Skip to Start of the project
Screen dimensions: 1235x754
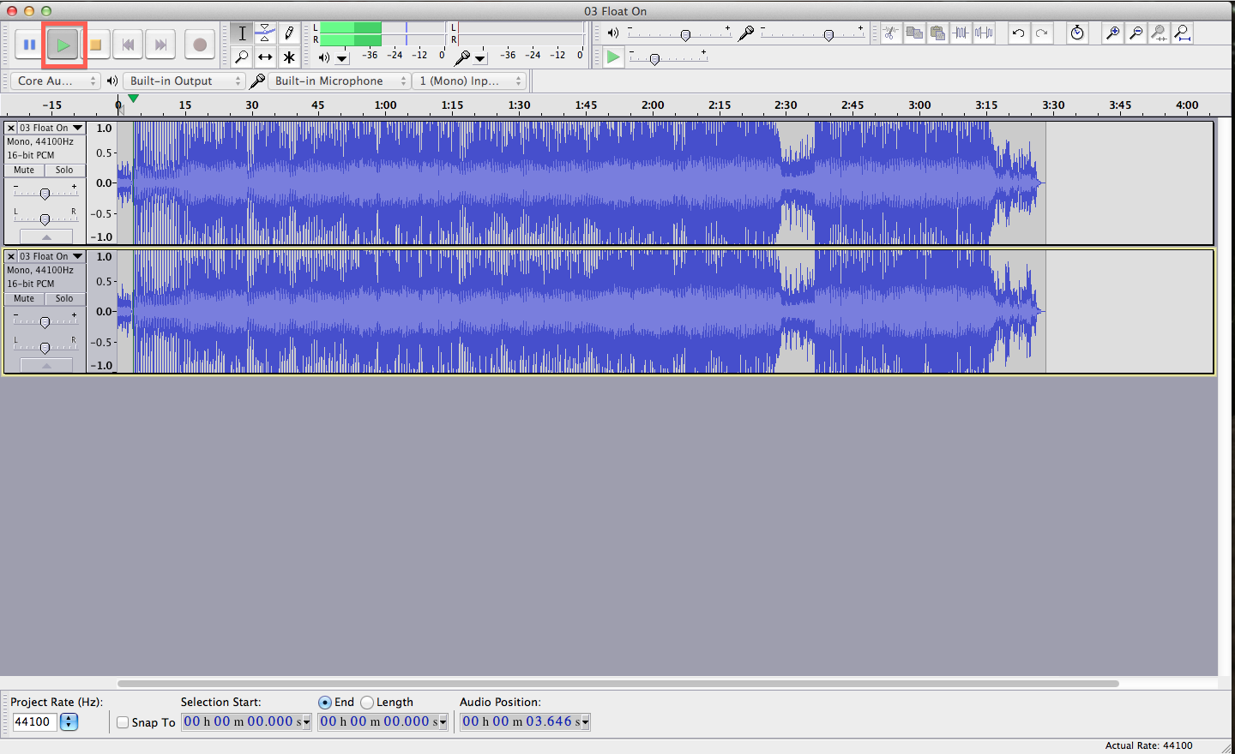click(x=129, y=45)
